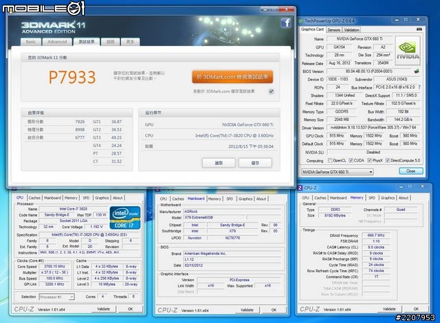440x323 pixels.
Task: Click the Multiplier value x 37.0
Action: click(x=54, y=273)
